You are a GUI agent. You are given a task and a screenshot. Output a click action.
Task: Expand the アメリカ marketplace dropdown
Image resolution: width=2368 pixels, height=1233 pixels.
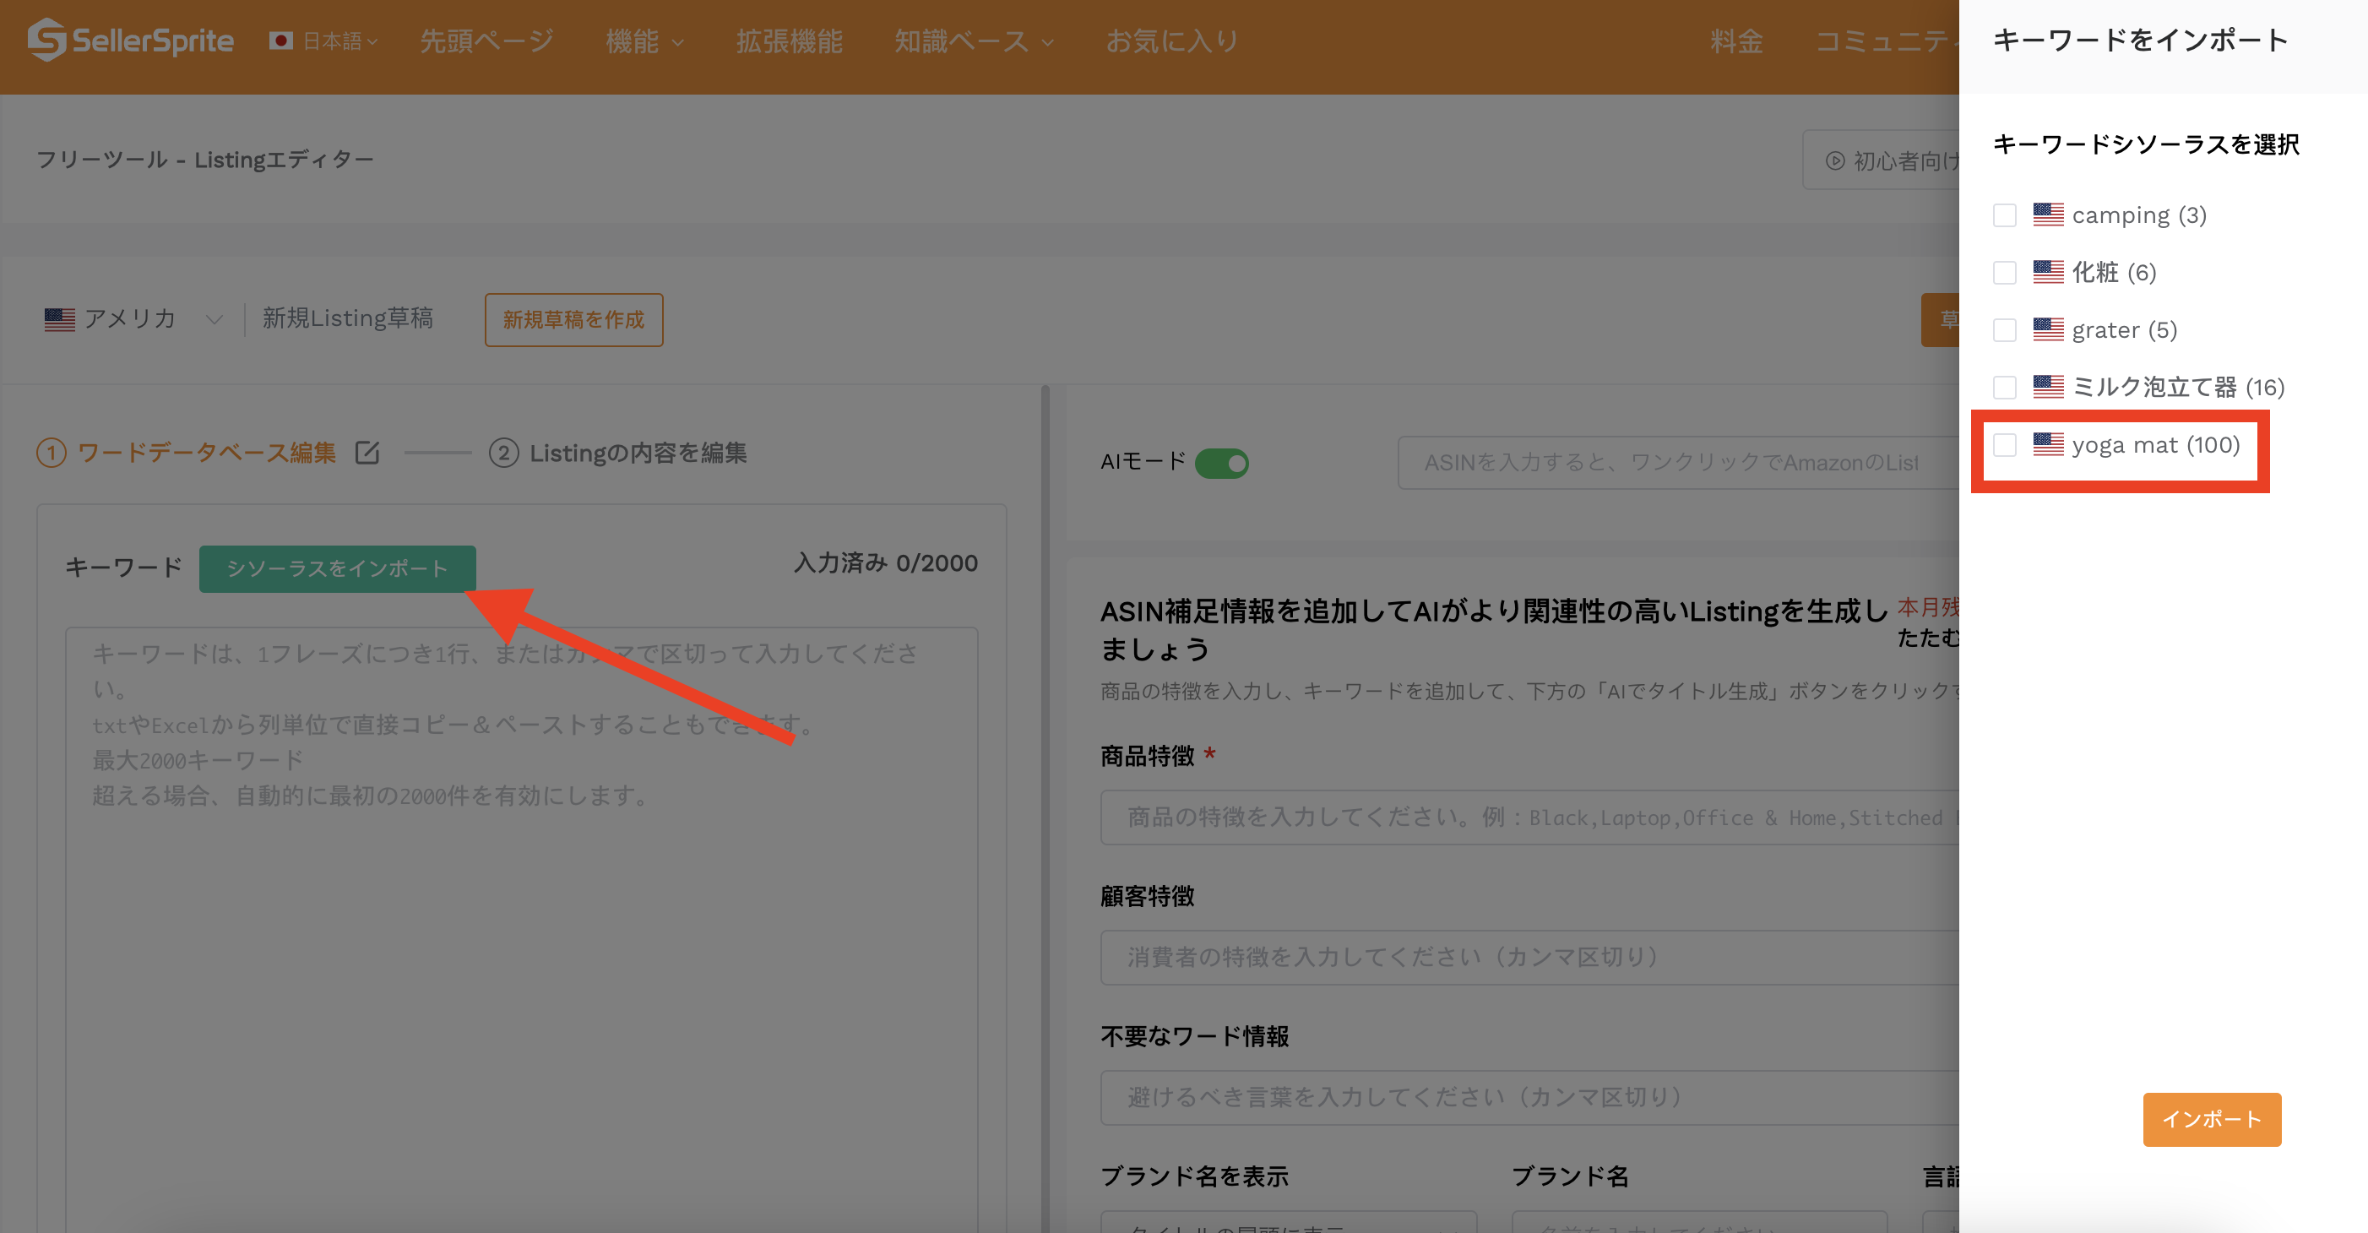pyautogui.click(x=133, y=319)
